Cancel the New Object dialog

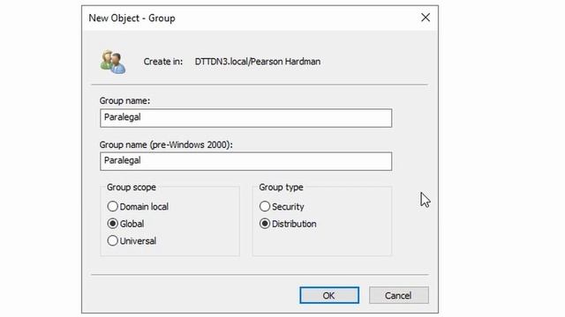(398, 296)
